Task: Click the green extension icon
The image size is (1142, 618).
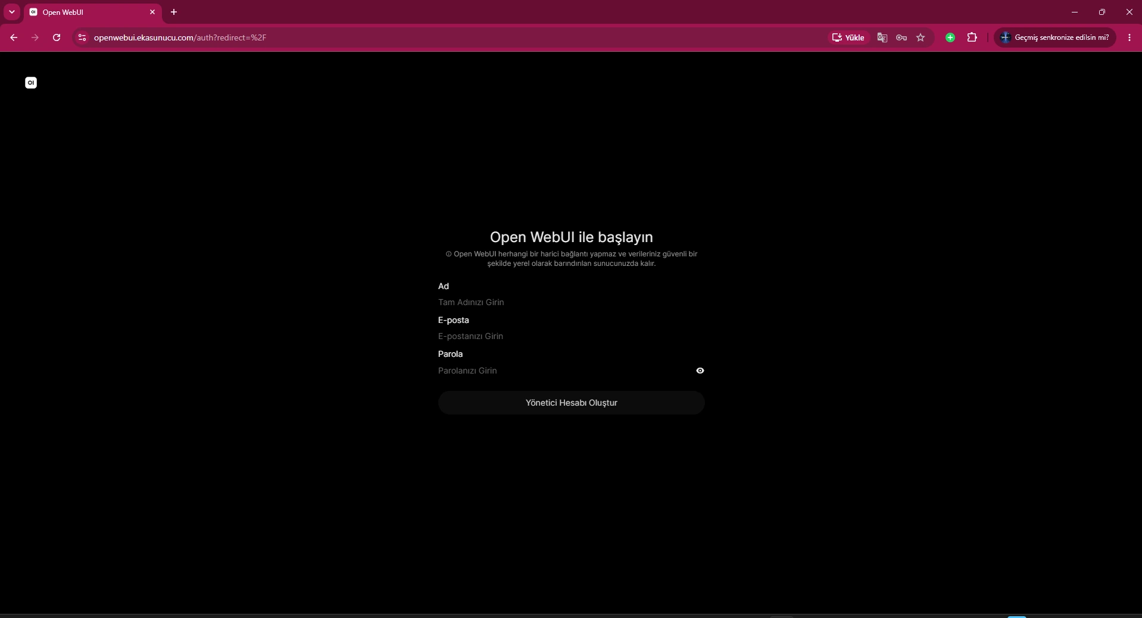Action: 950,37
